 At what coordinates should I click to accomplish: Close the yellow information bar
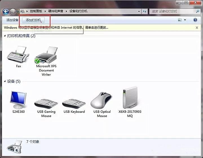[x=197, y=28]
